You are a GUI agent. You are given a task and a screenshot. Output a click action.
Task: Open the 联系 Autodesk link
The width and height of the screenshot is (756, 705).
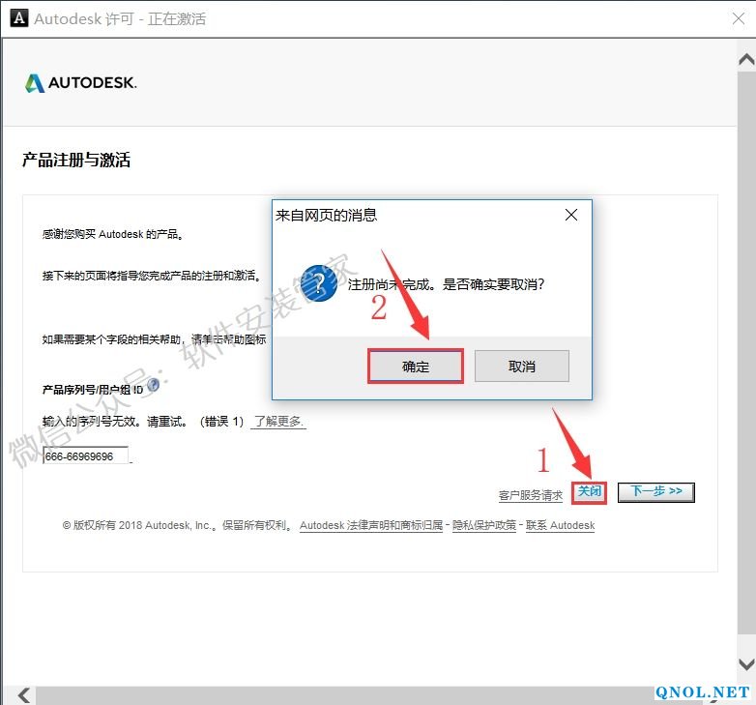(560, 526)
